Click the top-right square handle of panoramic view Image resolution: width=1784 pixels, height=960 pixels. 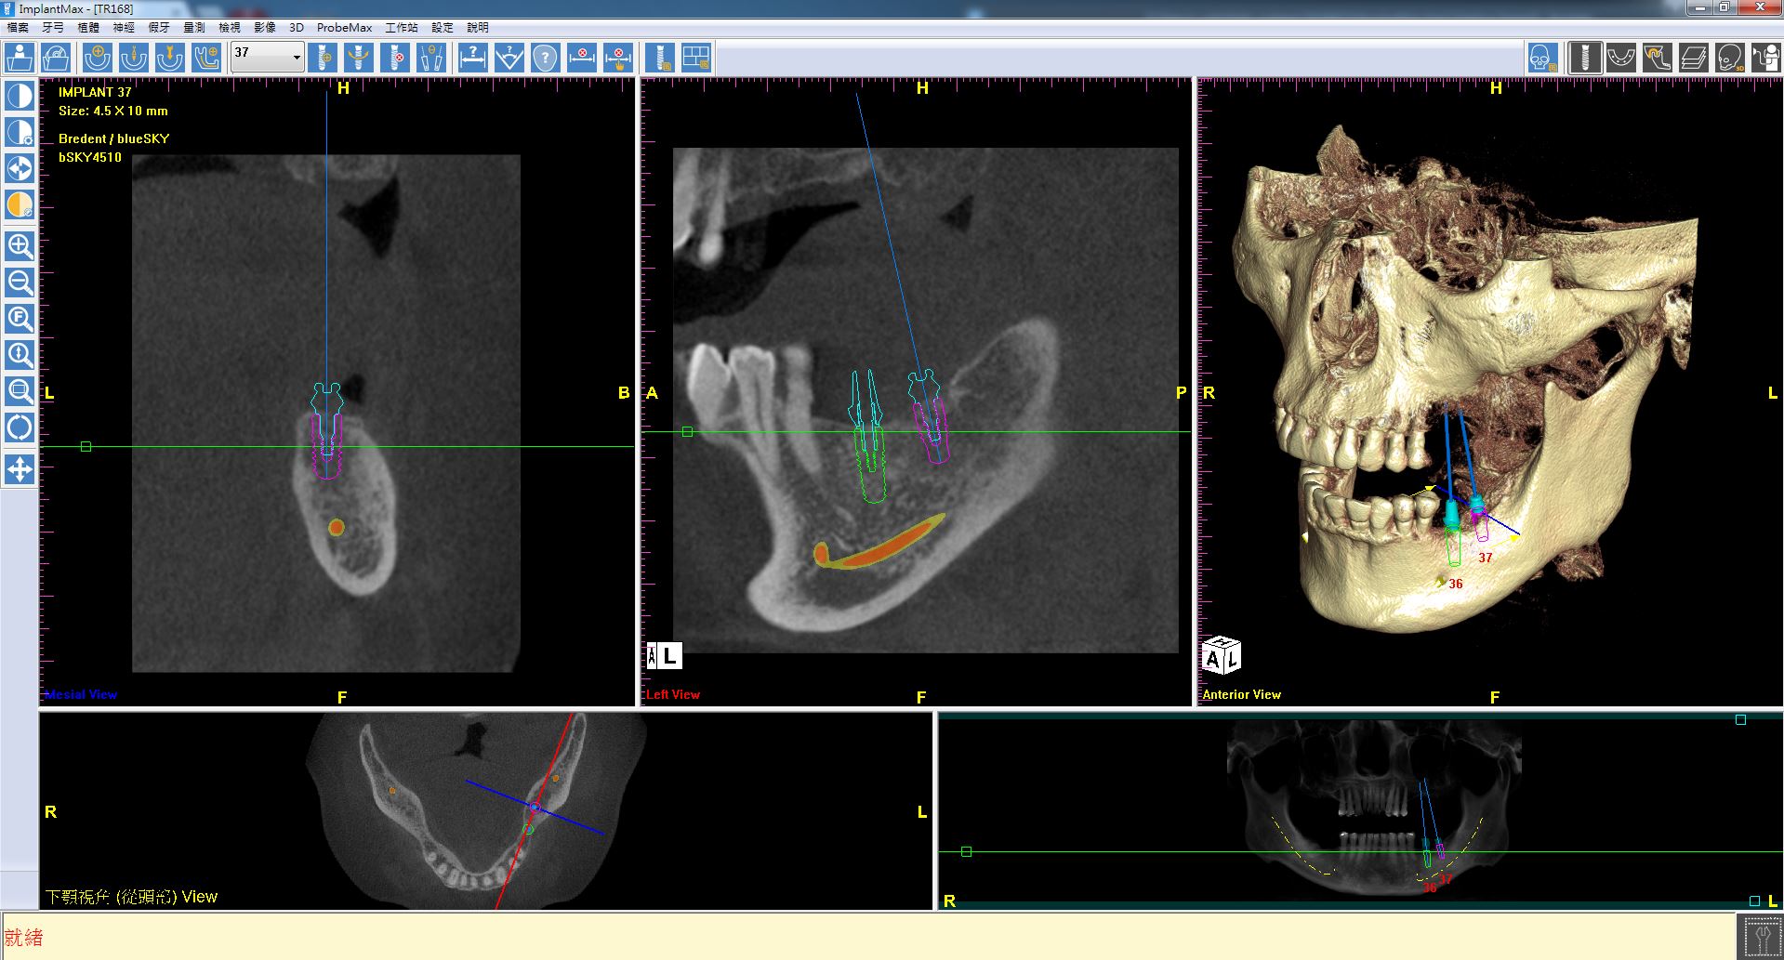point(1741,720)
